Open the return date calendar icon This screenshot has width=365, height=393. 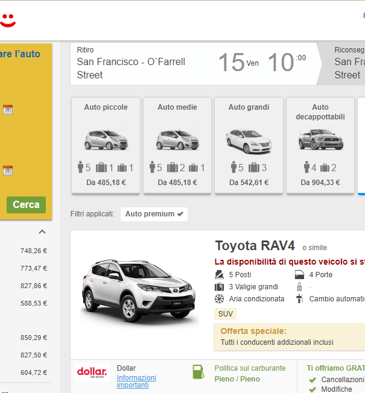[8, 171]
